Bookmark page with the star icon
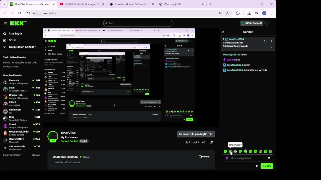The image size is (321, 180). [227, 13]
